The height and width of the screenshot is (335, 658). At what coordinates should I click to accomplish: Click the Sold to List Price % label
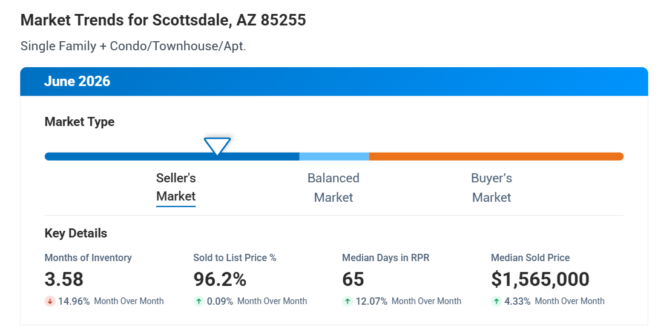click(x=235, y=257)
